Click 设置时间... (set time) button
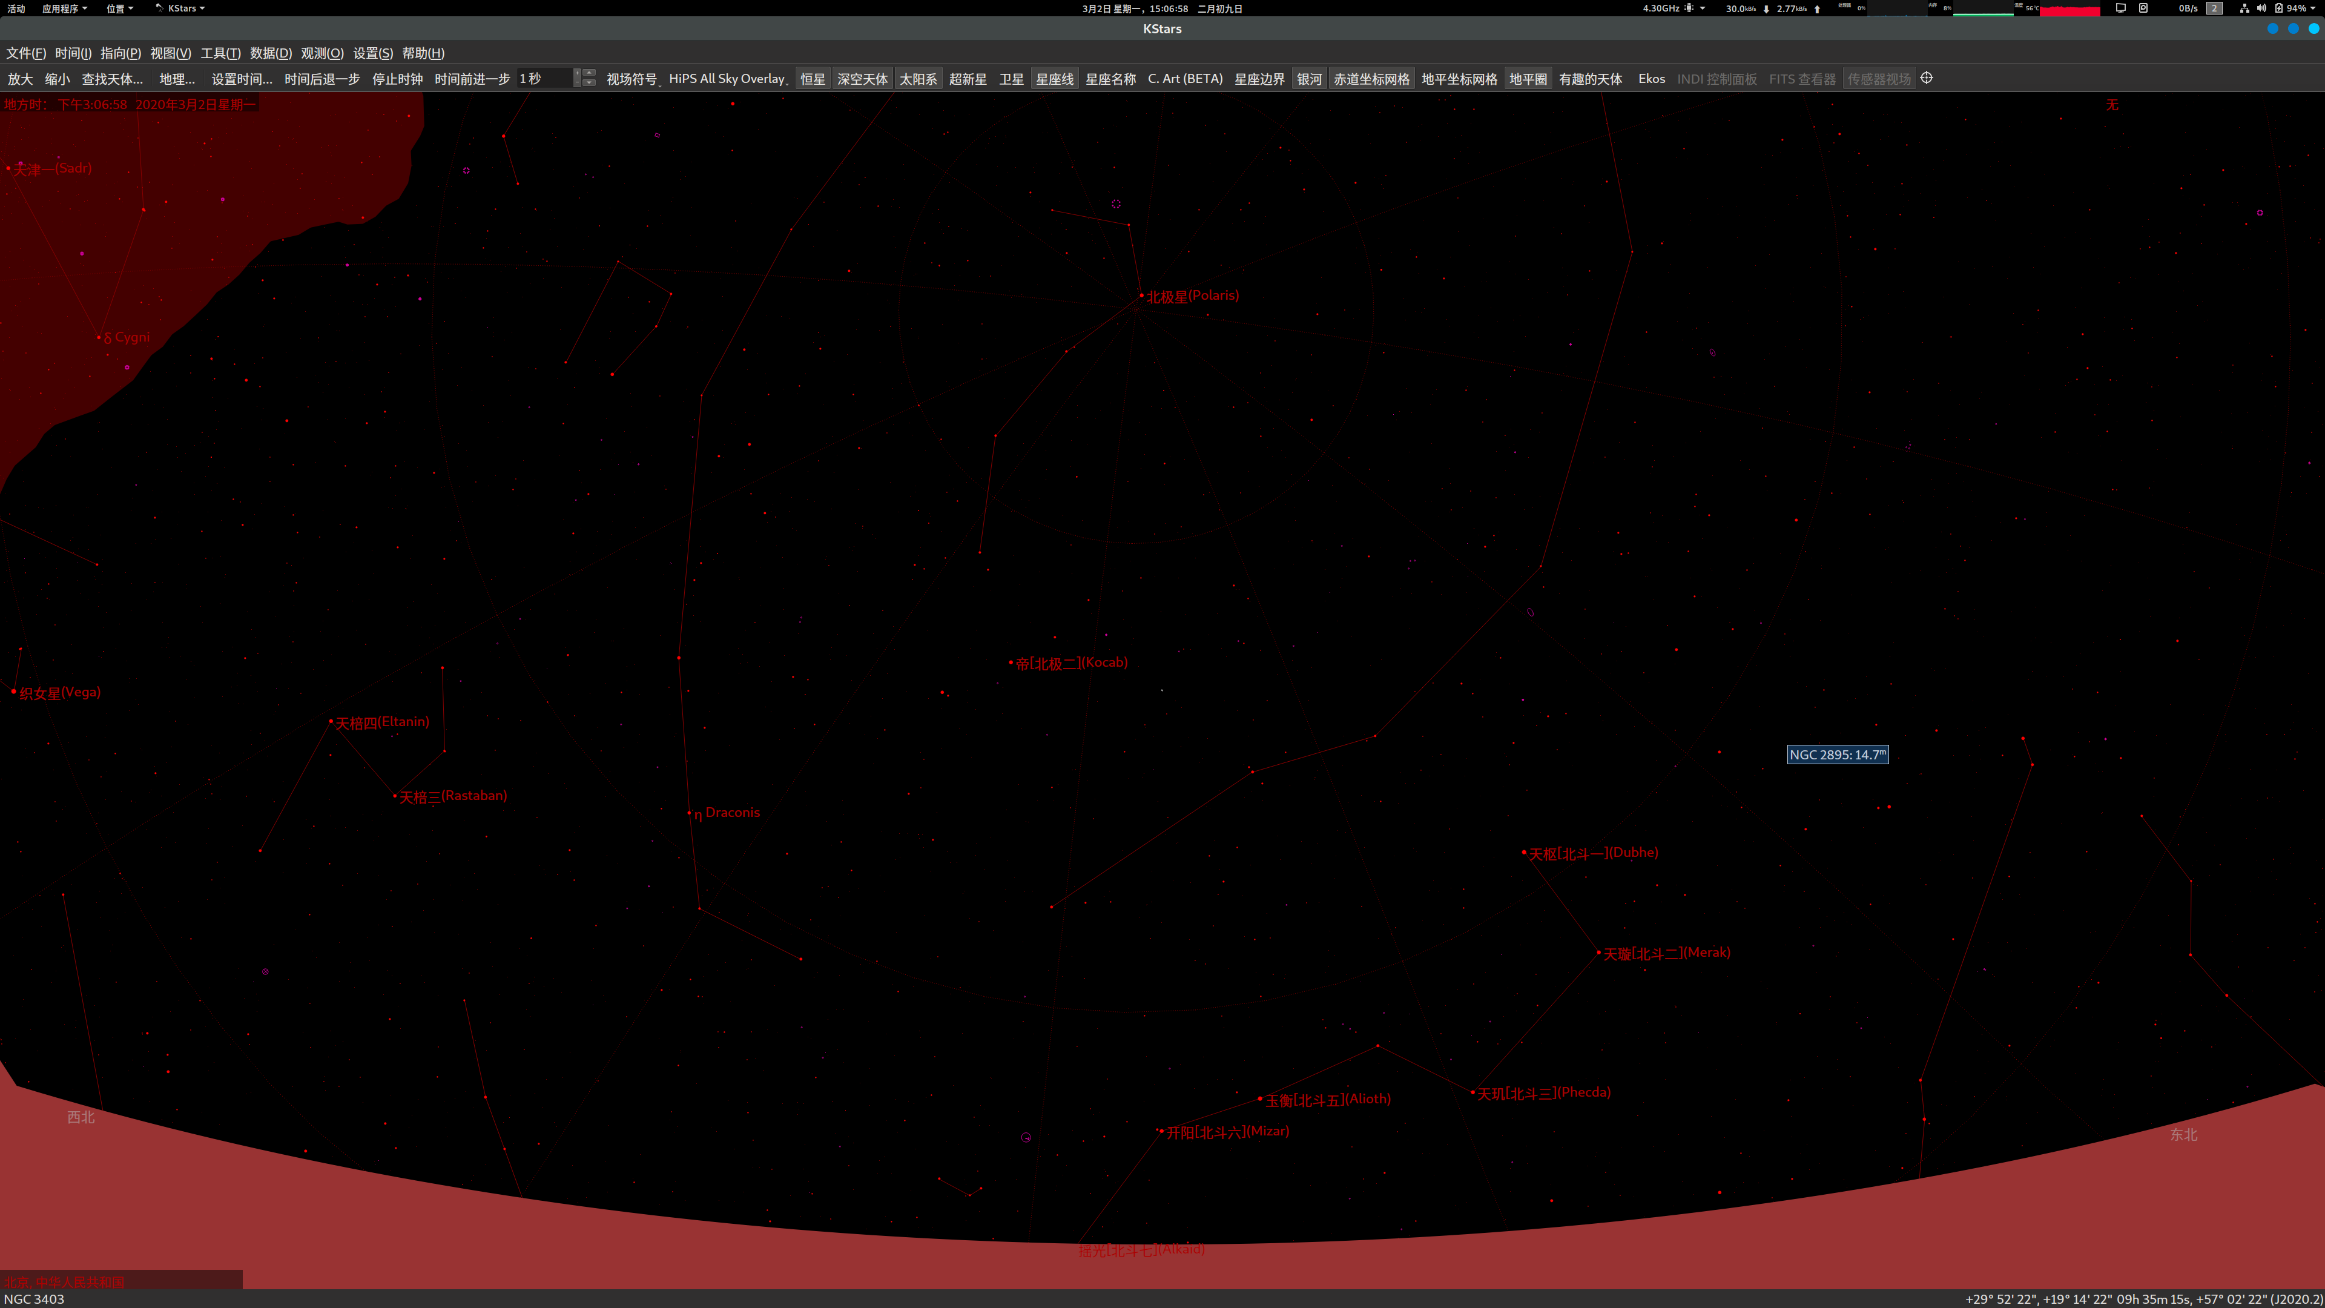The width and height of the screenshot is (2325, 1308). click(x=241, y=79)
